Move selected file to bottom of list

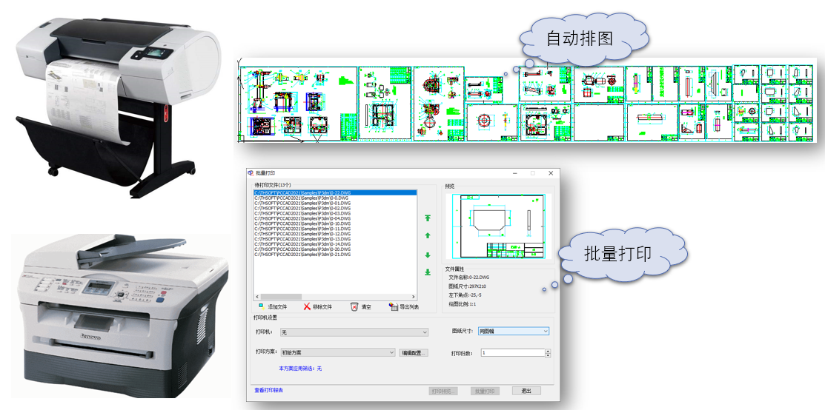[x=428, y=272]
